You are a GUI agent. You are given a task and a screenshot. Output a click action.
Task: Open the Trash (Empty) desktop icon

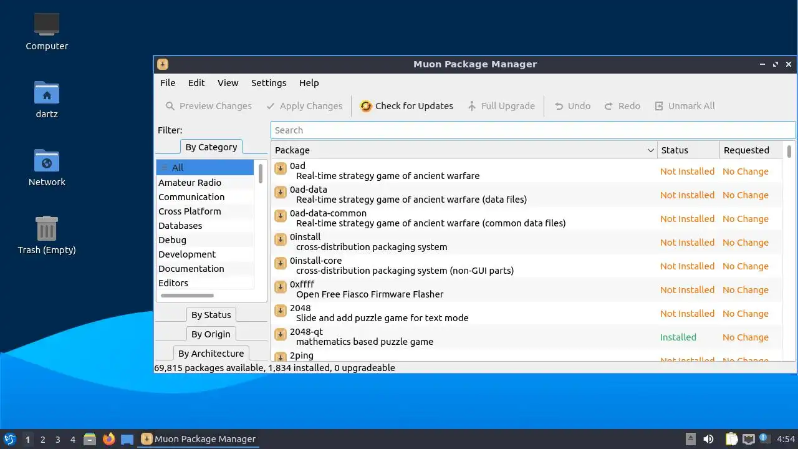(x=47, y=228)
